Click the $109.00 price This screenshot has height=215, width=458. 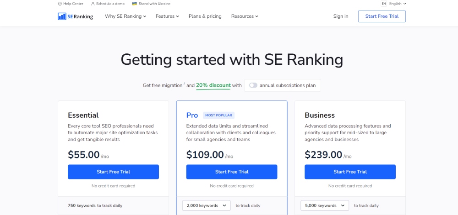point(205,154)
